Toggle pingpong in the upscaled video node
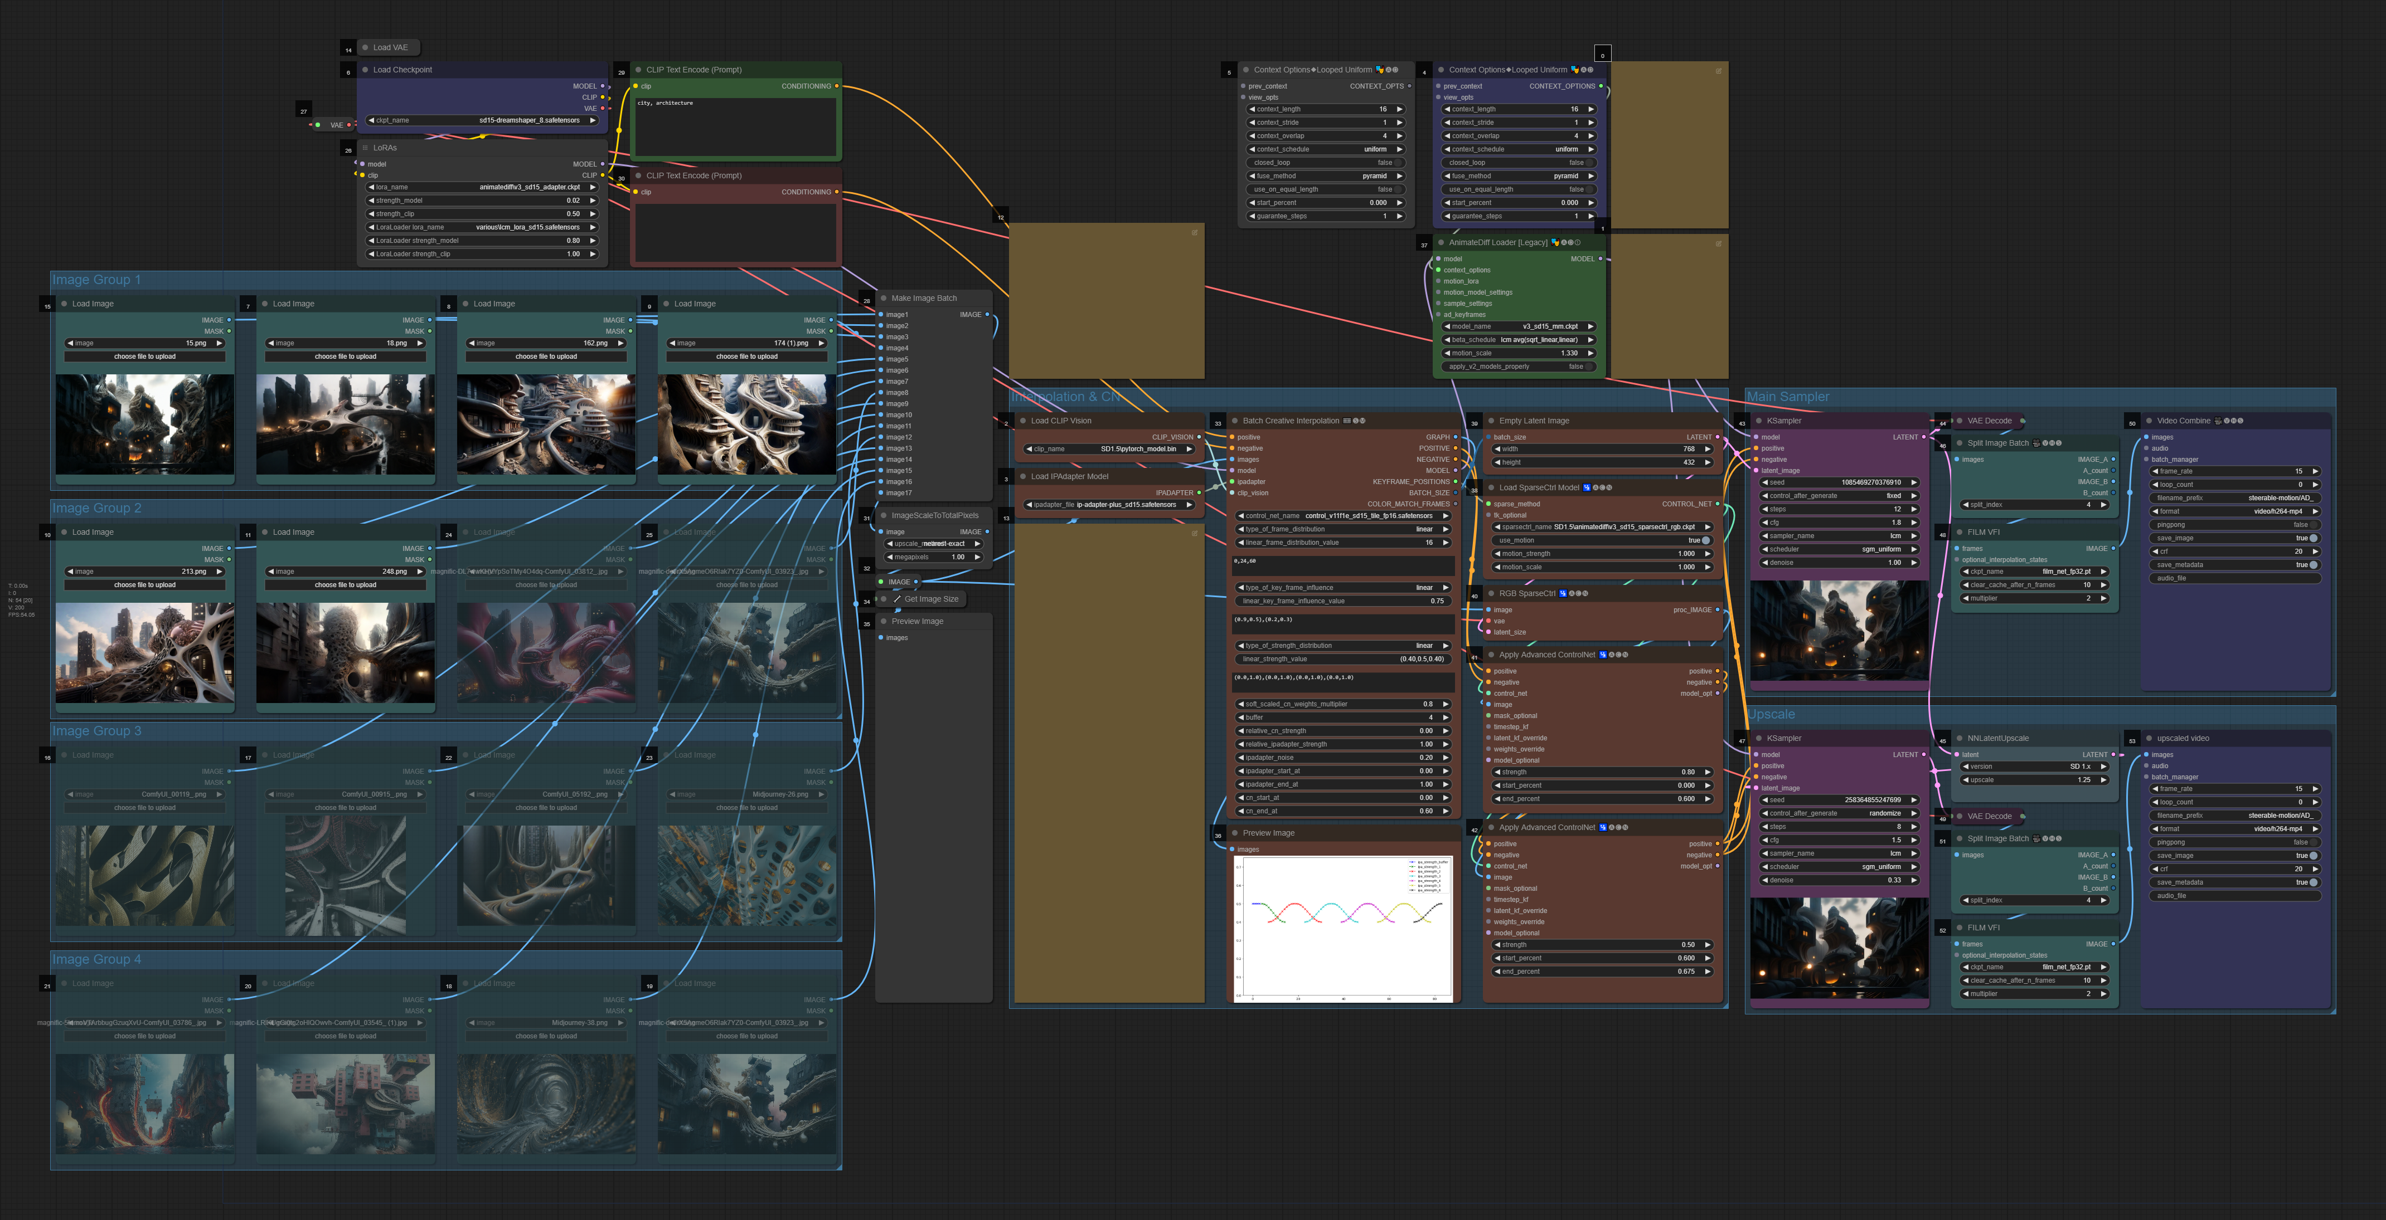This screenshot has height=1220, width=2386. 2235,842
